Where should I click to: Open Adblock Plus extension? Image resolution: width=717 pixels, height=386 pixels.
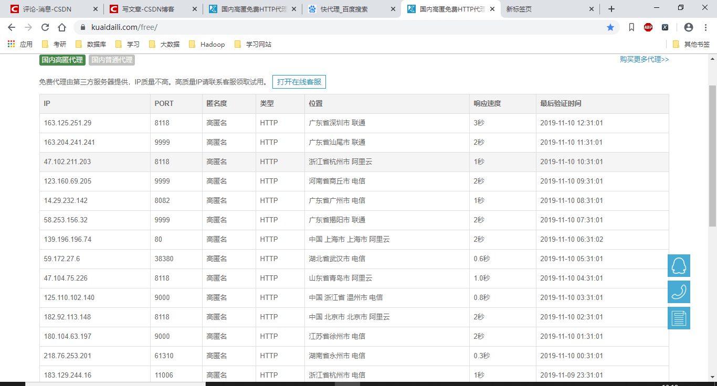(648, 27)
